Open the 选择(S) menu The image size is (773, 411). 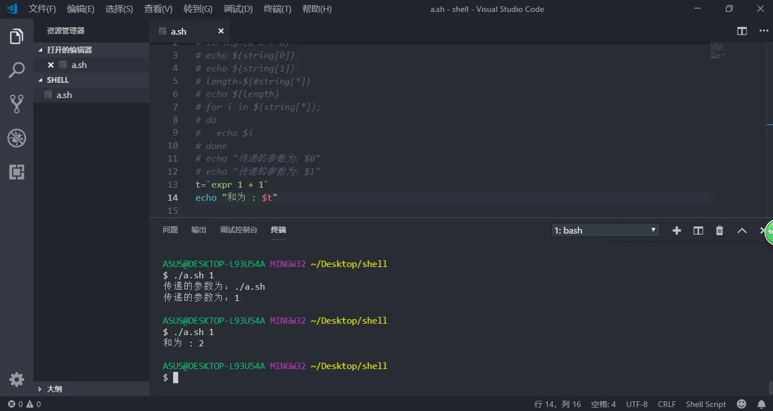coord(119,9)
